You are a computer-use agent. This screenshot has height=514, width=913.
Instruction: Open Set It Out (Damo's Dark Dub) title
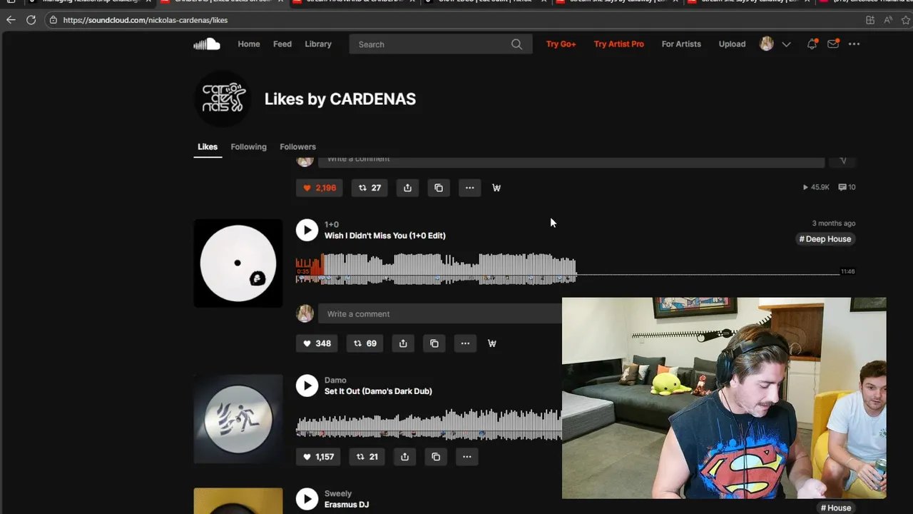pos(378,391)
